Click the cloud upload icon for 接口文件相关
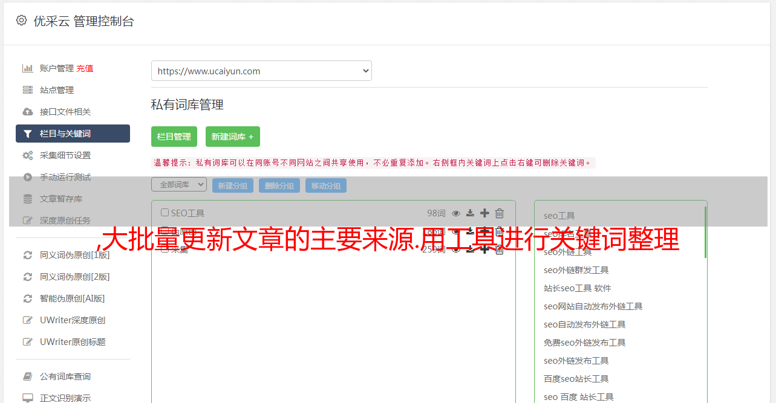 (28, 112)
